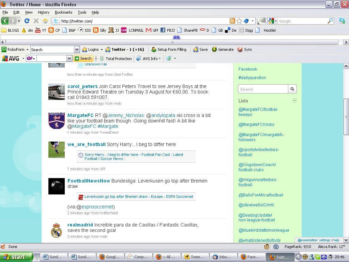Go back with the green Back arrow
Image resolution: width=349 pixels, height=262 pixels.
pos(5,21)
